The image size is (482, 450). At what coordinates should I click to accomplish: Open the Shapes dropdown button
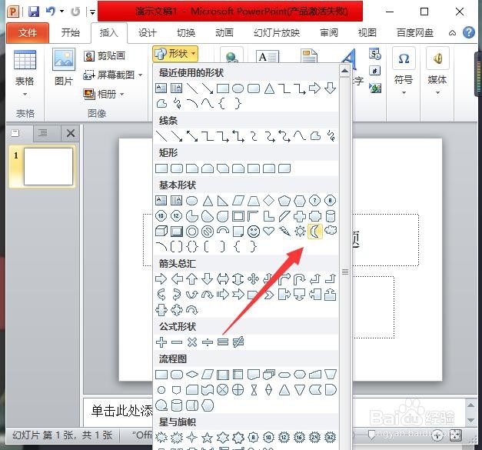tap(175, 54)
